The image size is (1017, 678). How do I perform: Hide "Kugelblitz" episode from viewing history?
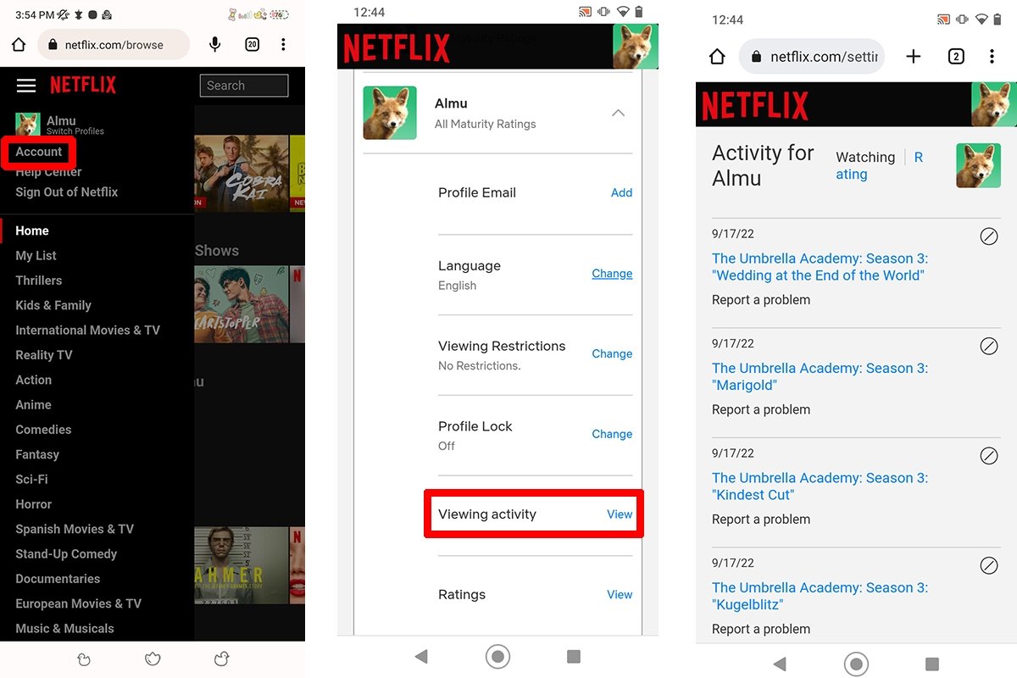pos(989,565)
